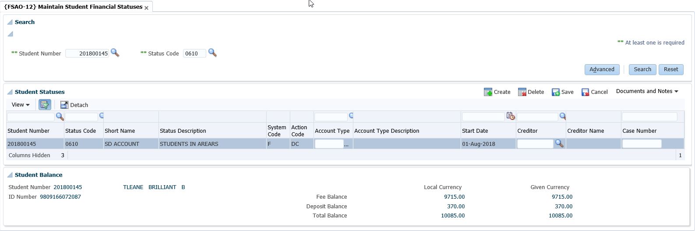This screenshot has height=231, width=695.
Task: Toggle Query By Example filter row
Action: coord(45,105)
